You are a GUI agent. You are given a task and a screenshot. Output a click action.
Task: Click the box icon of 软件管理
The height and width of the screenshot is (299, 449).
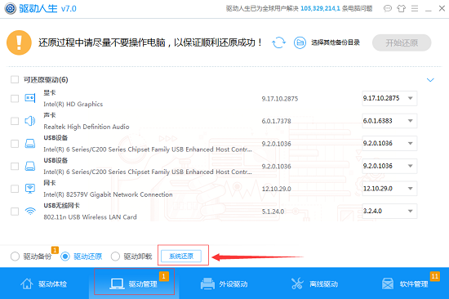(x=388, y=283)
